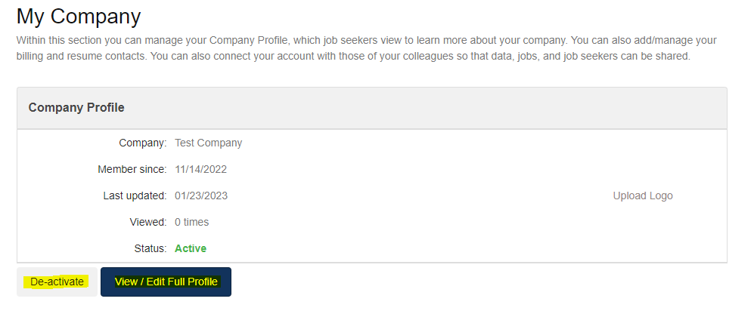Open View / Edit Full Profile

pos(166,282)
